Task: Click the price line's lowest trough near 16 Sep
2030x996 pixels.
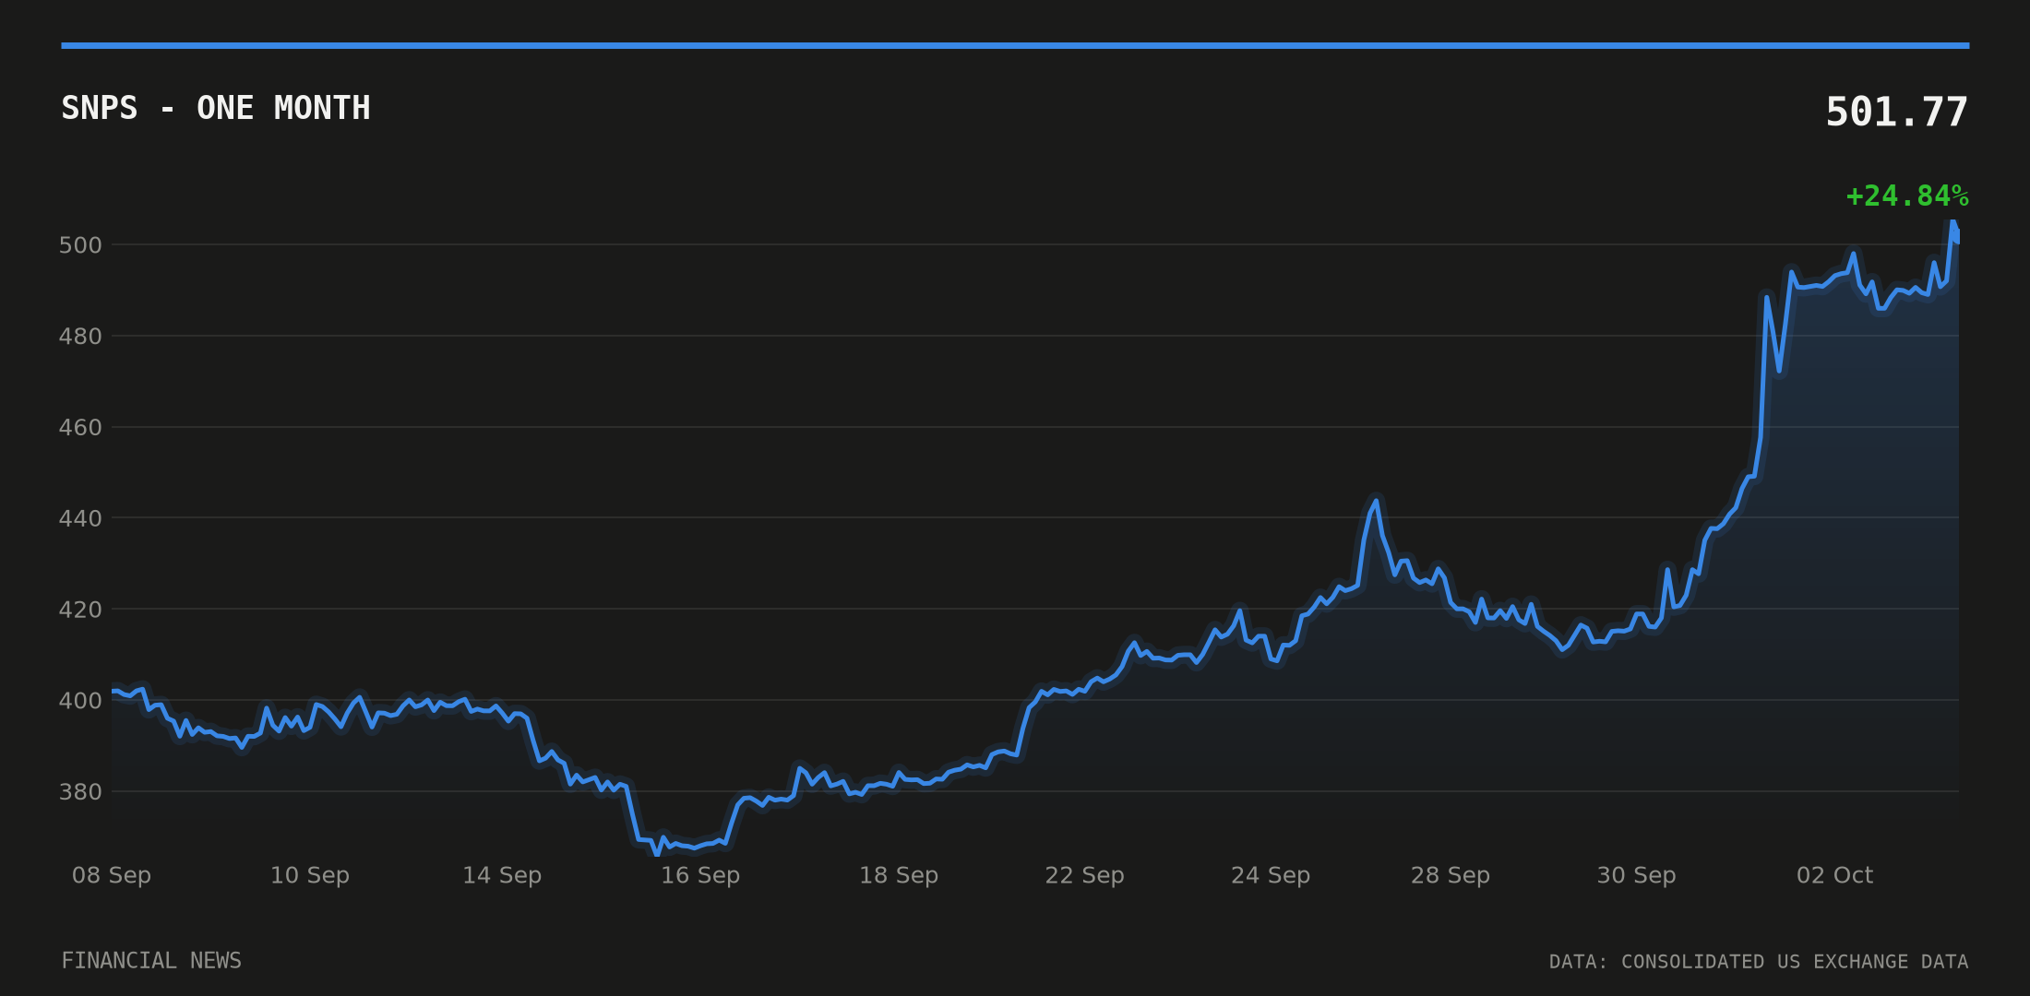Action: click(657, 854)
